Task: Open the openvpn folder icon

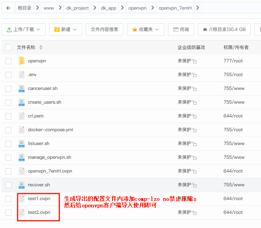Action: point(21,61)
